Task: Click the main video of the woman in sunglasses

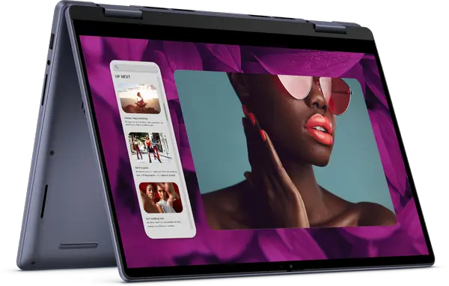Action: [x=285, y=149]
